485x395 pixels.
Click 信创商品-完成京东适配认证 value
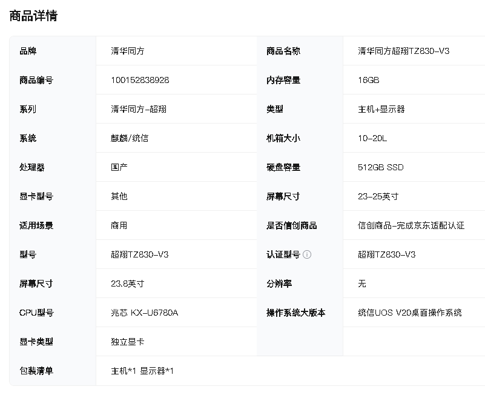(411, 225)
